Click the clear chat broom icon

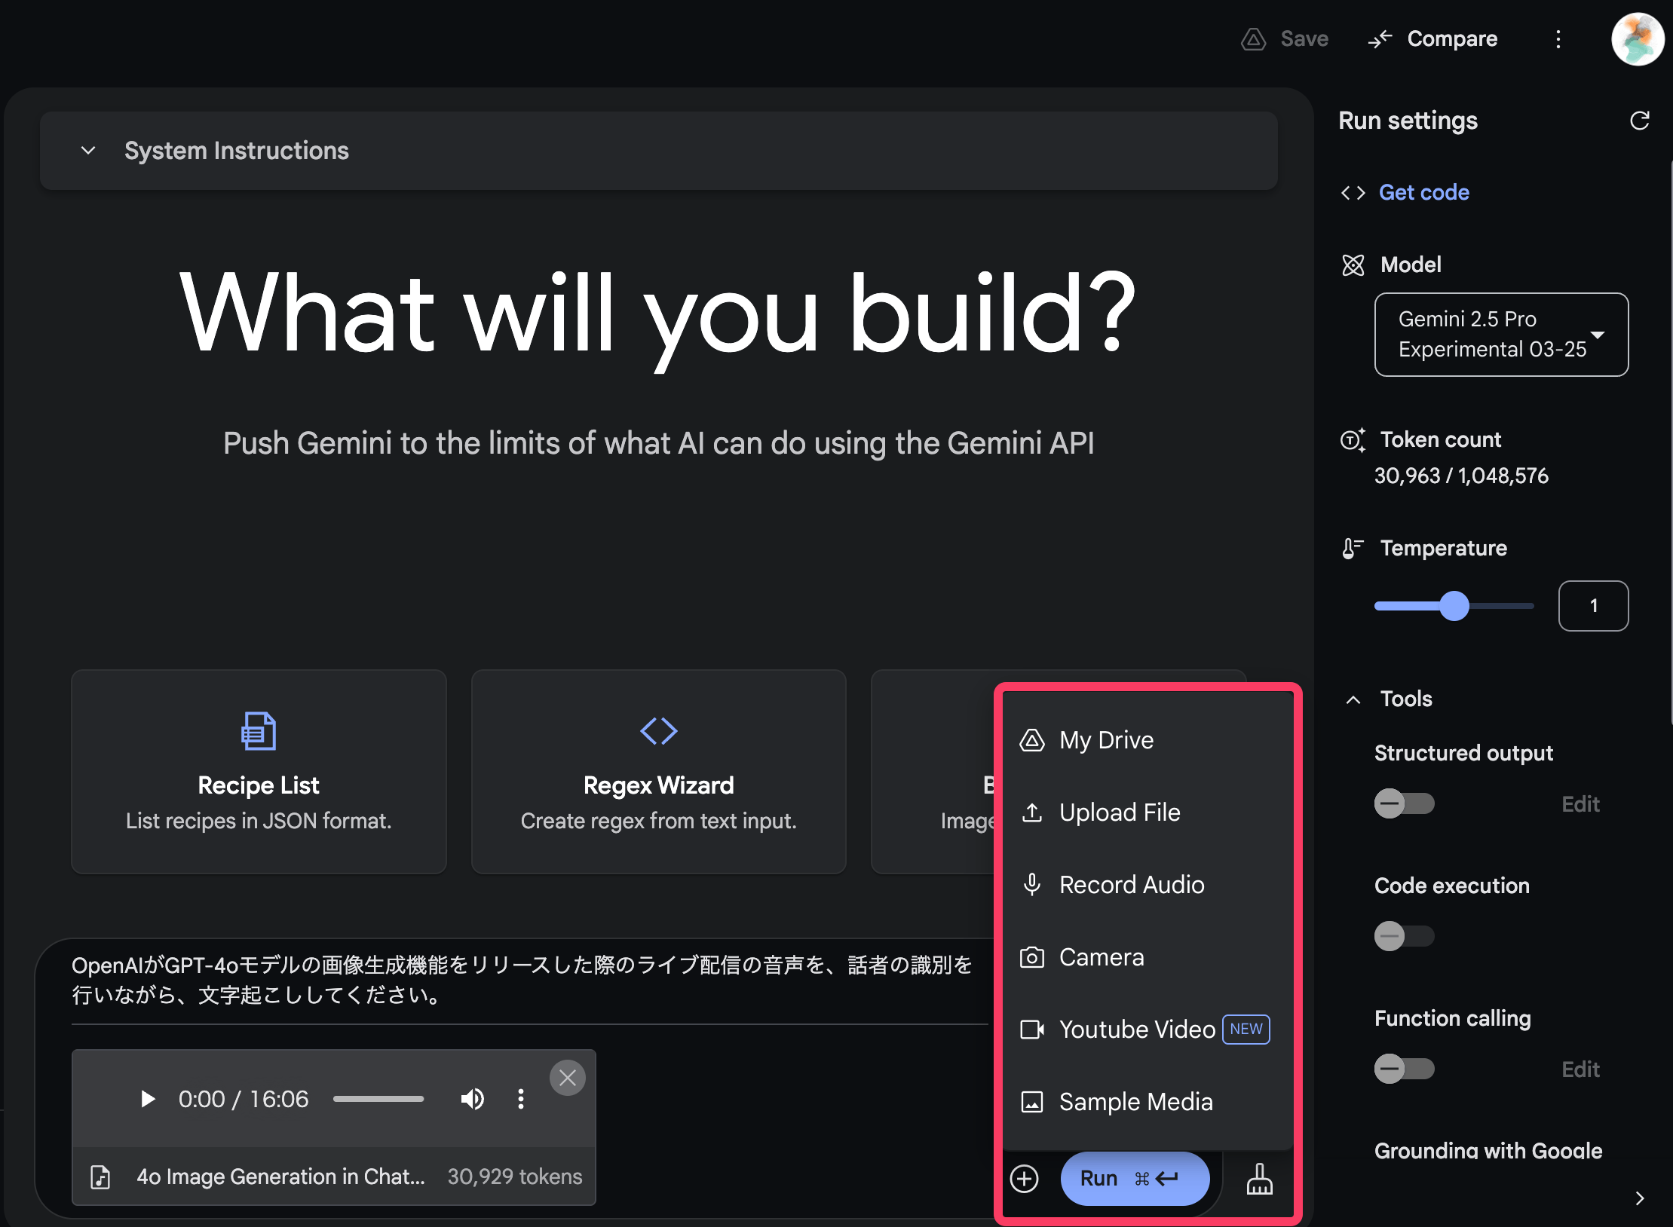[x=1258, y=1178]
